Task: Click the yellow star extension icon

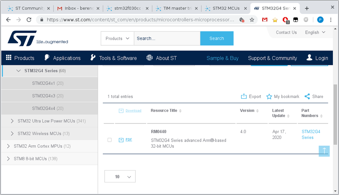Action: 275,20
